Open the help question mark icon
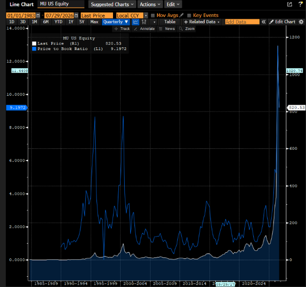 coord(301,4)
